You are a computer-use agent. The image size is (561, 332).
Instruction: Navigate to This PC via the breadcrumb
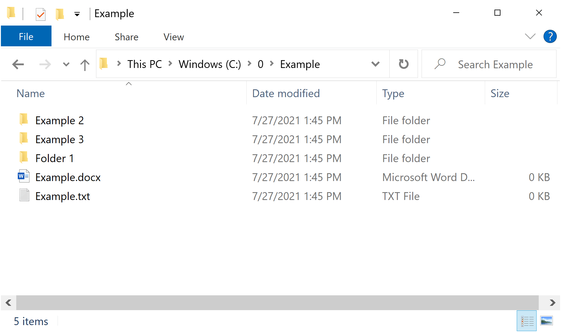(x=144, y=64)
